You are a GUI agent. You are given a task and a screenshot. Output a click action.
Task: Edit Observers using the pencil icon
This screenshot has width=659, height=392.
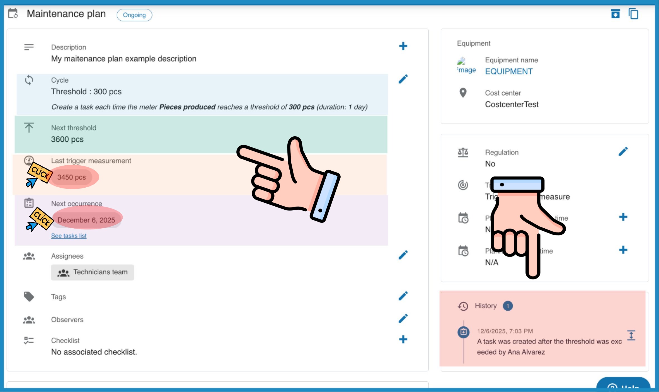point(403,318)
